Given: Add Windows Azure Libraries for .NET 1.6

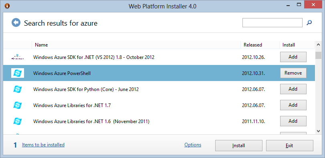Looking at the screenshot, I should pos(293,121).
